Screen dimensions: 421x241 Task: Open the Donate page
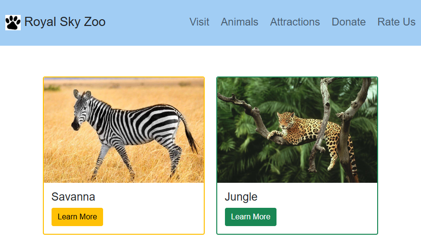click(348, 22)
